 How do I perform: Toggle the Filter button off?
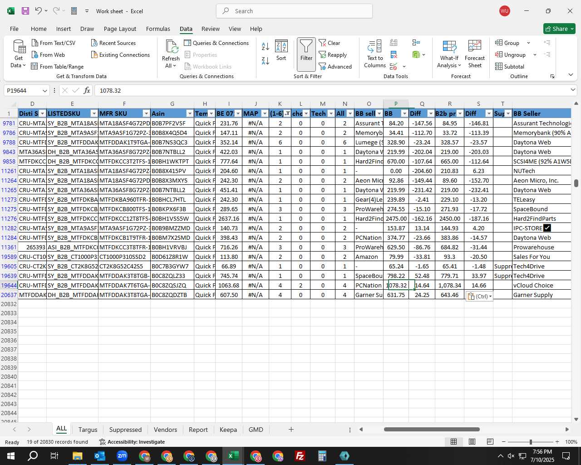pos(306,54)
